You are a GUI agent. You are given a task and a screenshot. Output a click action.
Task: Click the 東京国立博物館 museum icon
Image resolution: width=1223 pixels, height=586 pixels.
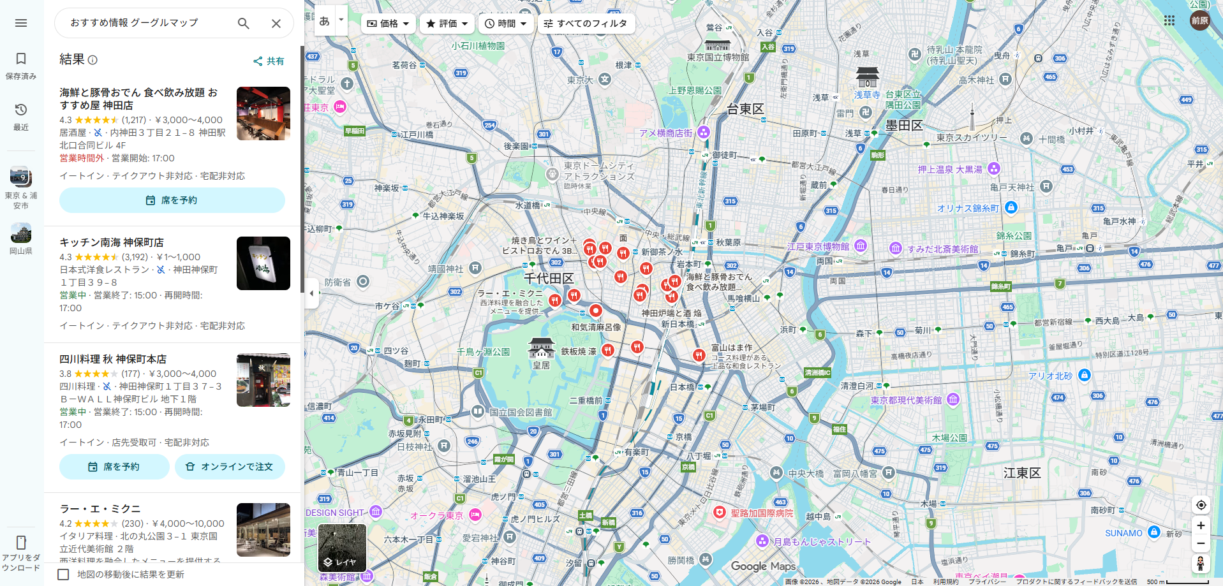coord(718,45)
